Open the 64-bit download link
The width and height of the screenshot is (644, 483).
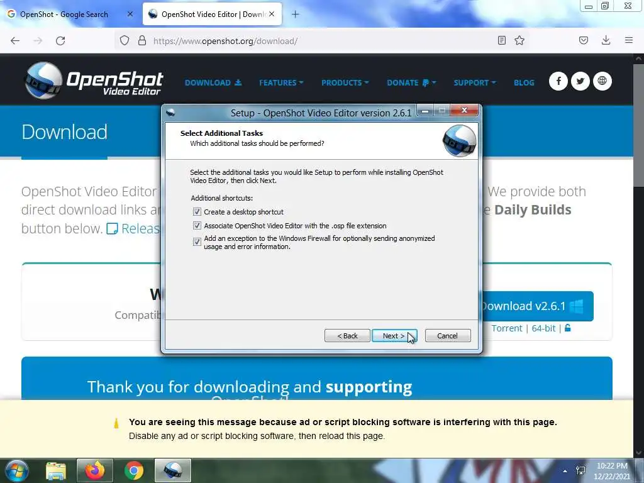coord(543,328)
